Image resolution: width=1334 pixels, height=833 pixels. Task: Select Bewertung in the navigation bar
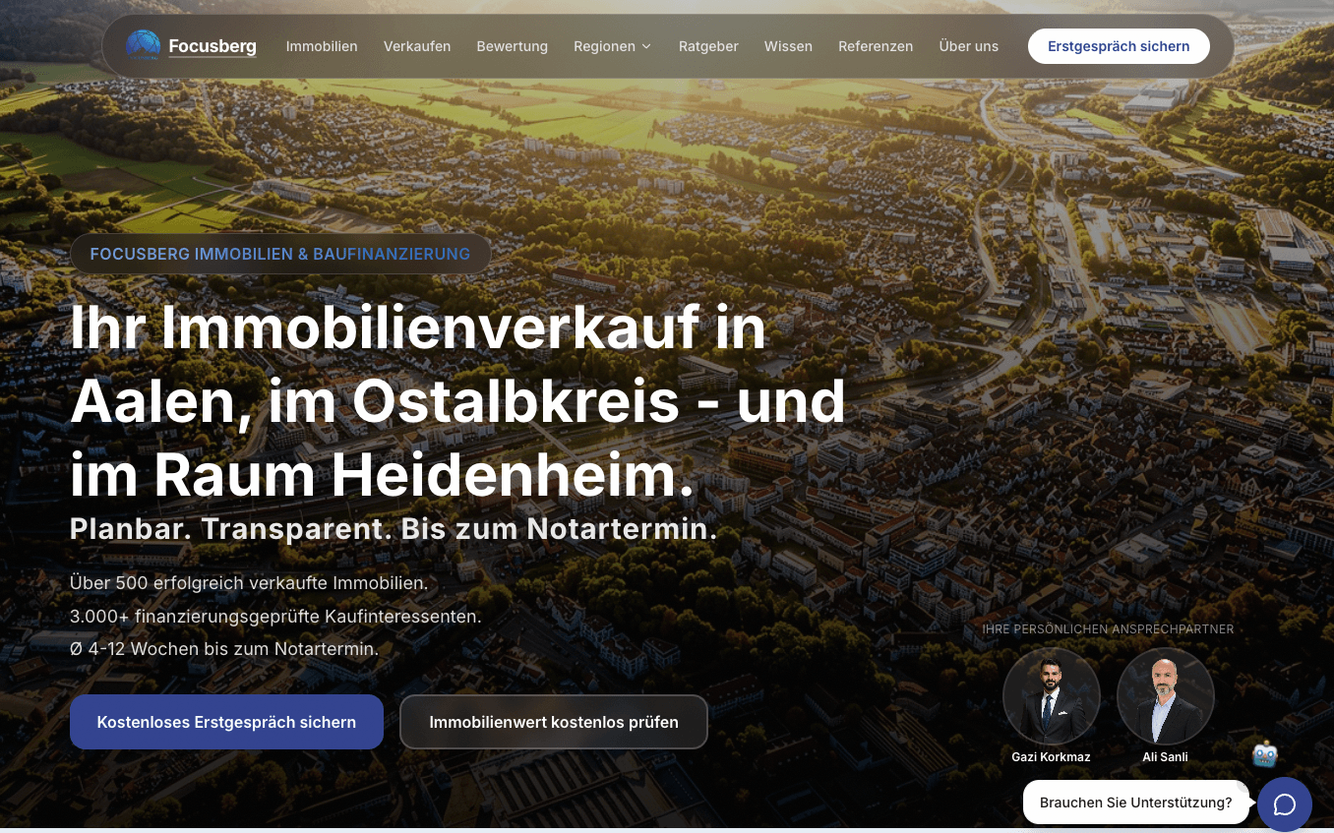(512, 46)
